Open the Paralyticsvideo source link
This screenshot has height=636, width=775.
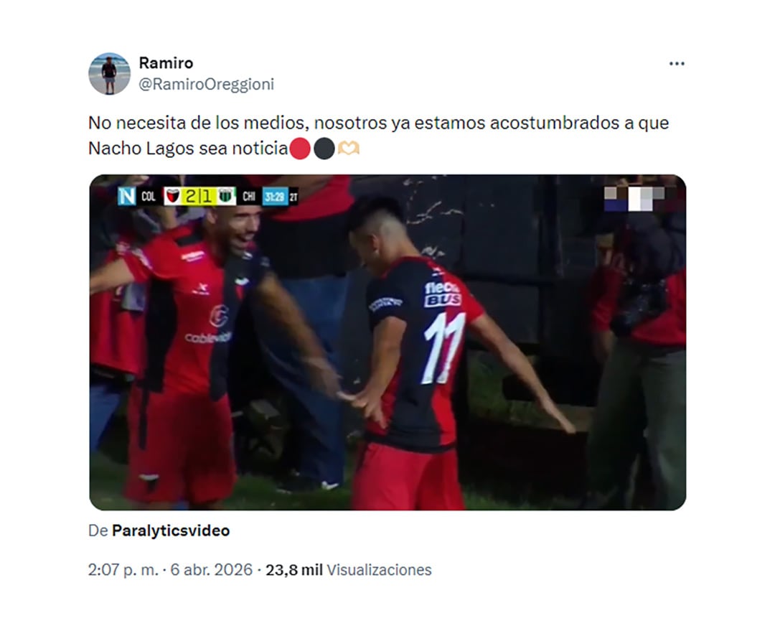click(x=171, y=530)
